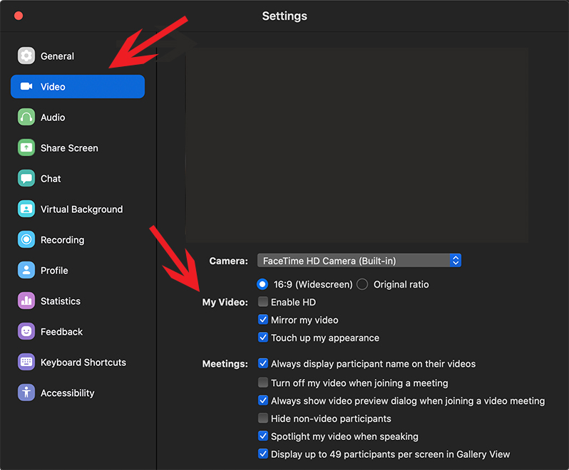This screenshot has height=470, width=569.
Task: Check Hide non-video participants
Action: point(263,419)
